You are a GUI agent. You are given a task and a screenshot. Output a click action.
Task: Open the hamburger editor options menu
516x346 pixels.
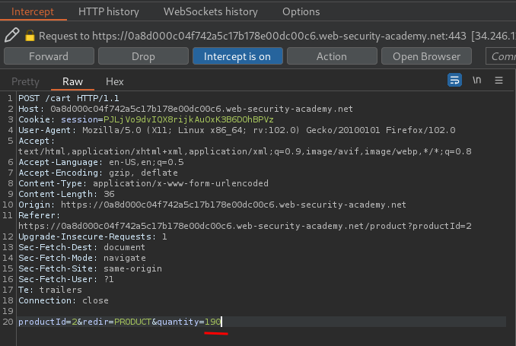(x=498, y=80)
